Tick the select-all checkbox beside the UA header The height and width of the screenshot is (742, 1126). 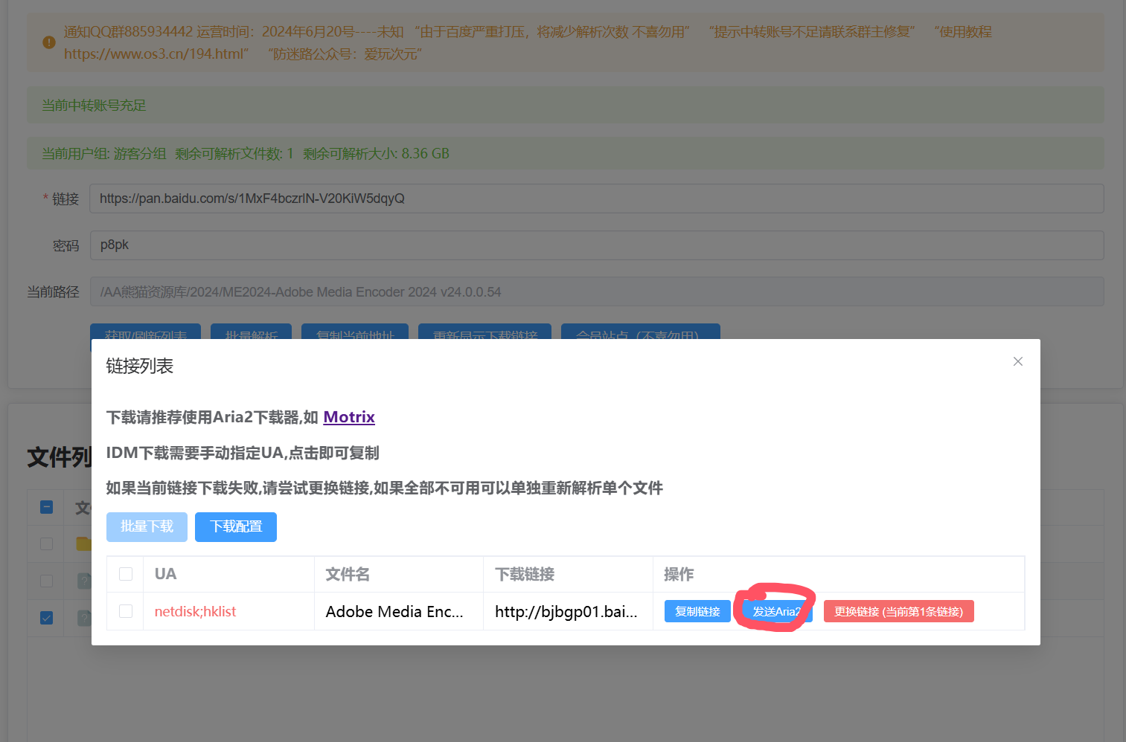click(x=126, y=574)
